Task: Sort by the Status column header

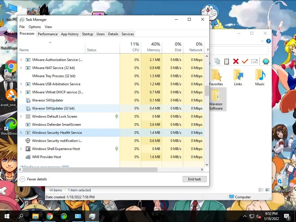Action: coord(102,47)
